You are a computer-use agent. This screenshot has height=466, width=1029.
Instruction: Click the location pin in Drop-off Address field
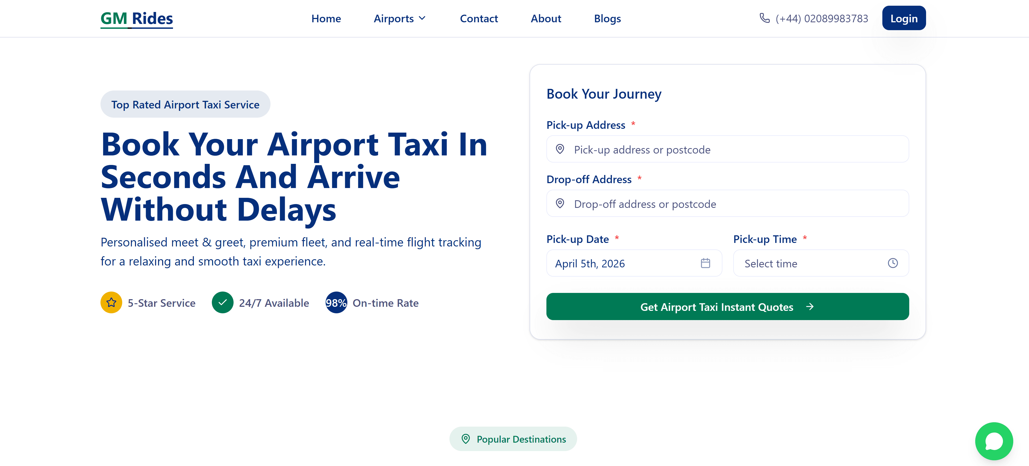pos(560,204)
